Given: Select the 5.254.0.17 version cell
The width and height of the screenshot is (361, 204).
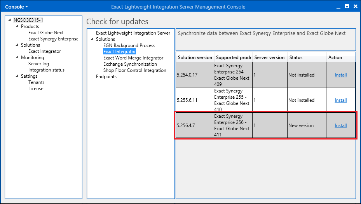Looking at the screenshot, I should click(x=195, y=75).
